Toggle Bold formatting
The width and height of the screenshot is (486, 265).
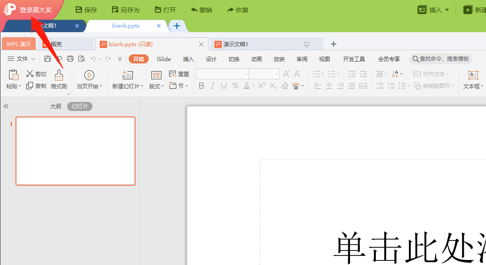click(201, 86)
